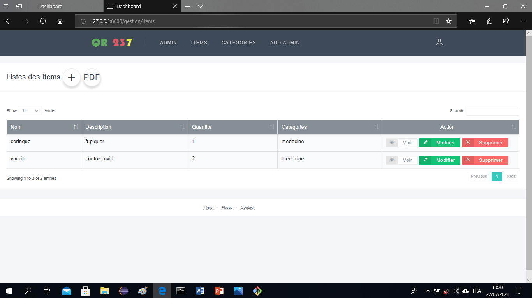The height and width of the screenshot is (298, 532).
Task: Go to ADD ADMIN menu item
Action: coord(285,43)
